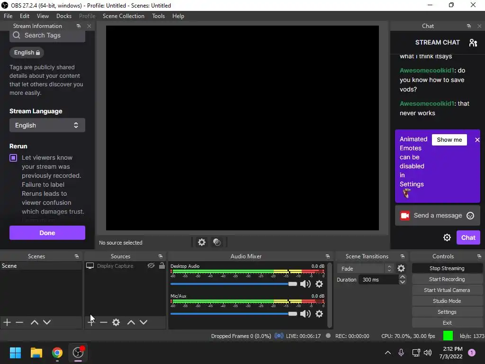Pop out the Sources dock
Image resolution: width=485 pixels, height=364 pixels.
pos(161,256)
